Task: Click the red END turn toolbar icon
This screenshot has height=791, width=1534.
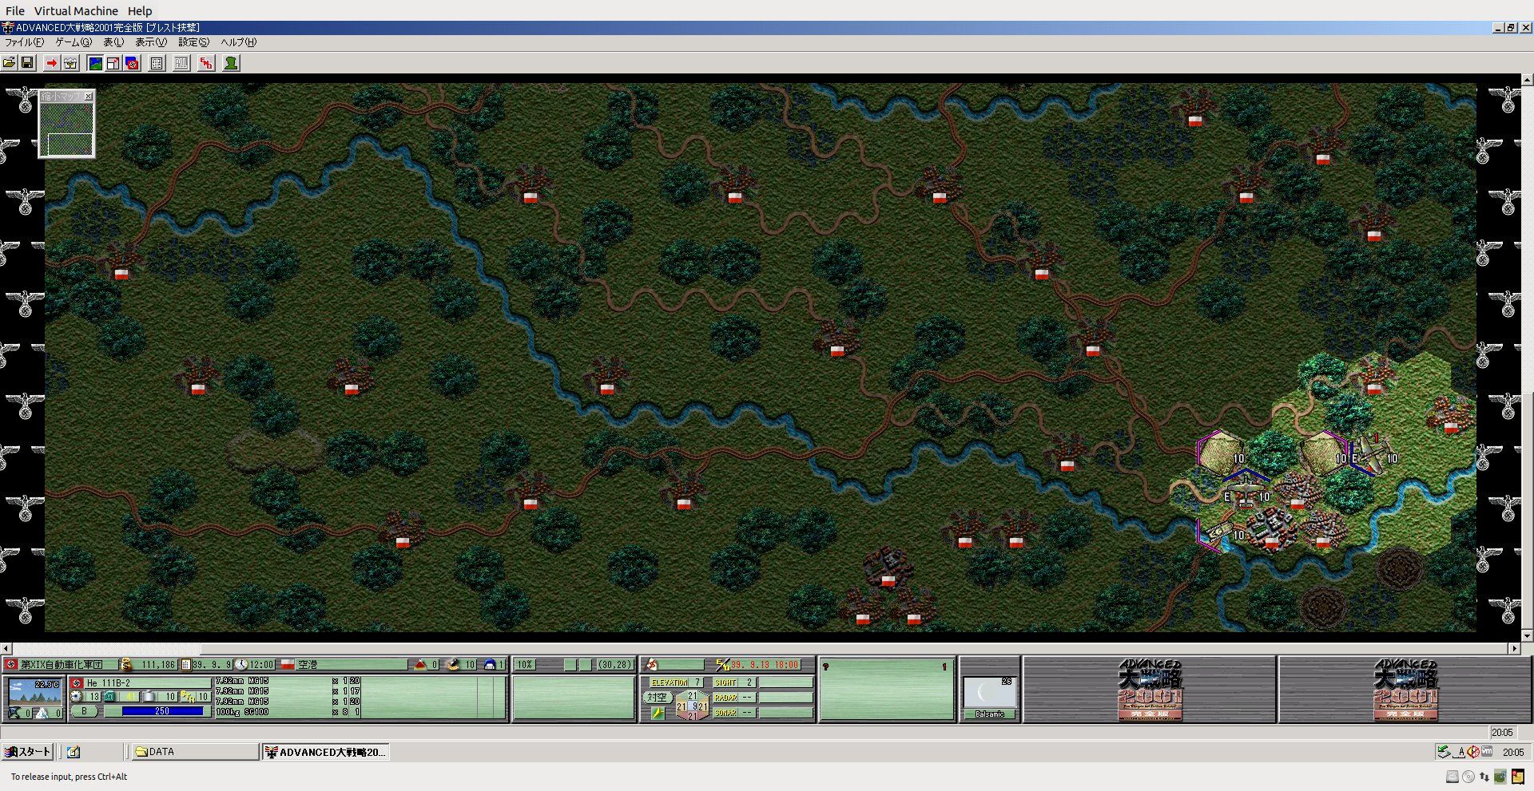Action: (x=207, y=63)
